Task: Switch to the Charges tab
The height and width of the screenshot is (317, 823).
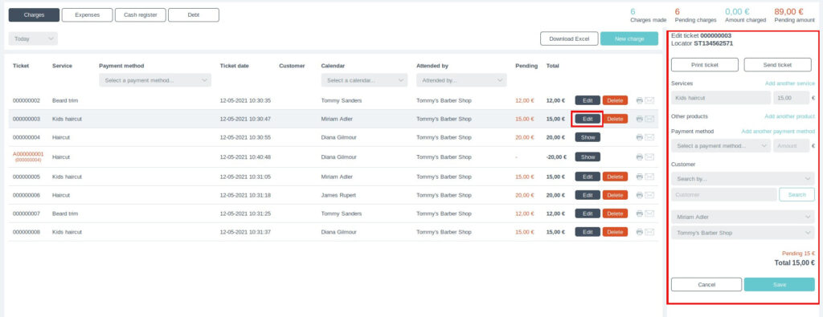Action: 34,15
